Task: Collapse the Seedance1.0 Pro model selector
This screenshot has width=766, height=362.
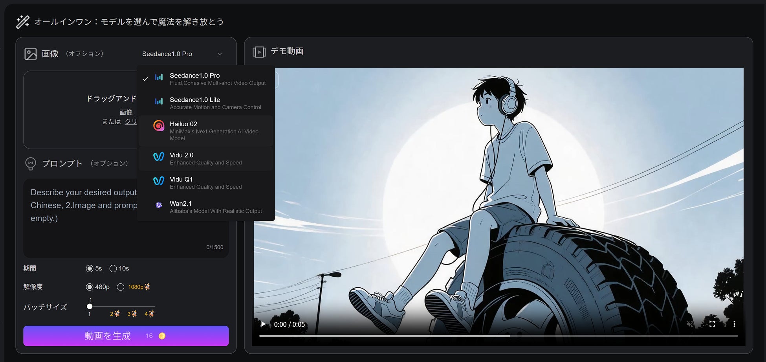Action: 182,54
